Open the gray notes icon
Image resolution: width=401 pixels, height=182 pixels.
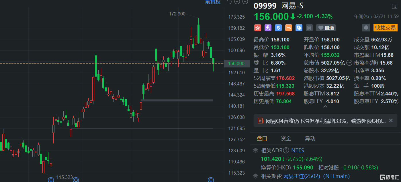click(x=309, y=28)
